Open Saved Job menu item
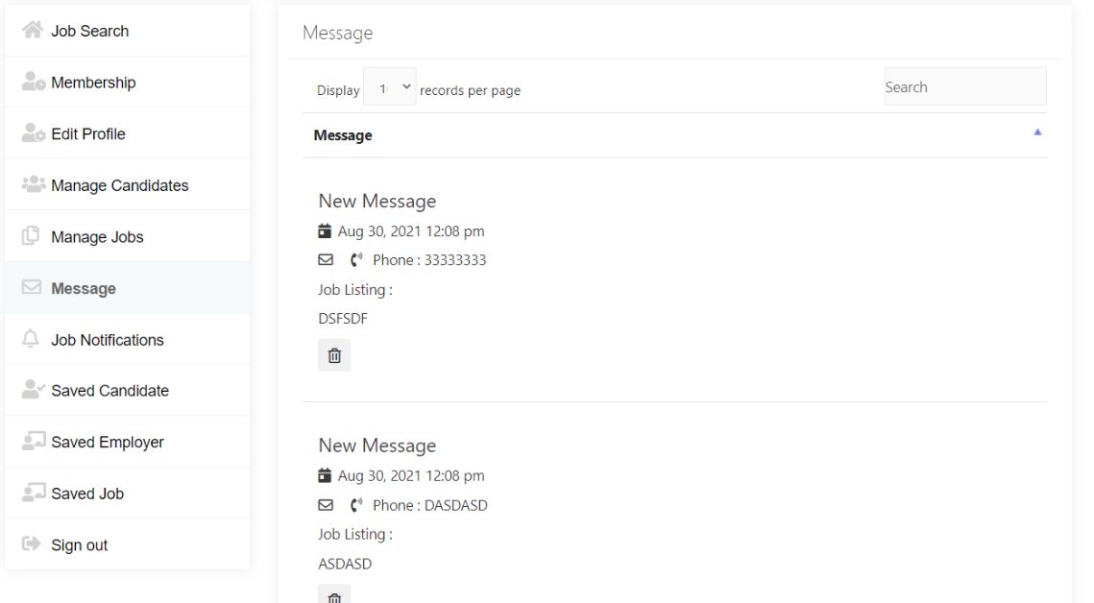Screen dimensions: 1094x603 [87, 494]
